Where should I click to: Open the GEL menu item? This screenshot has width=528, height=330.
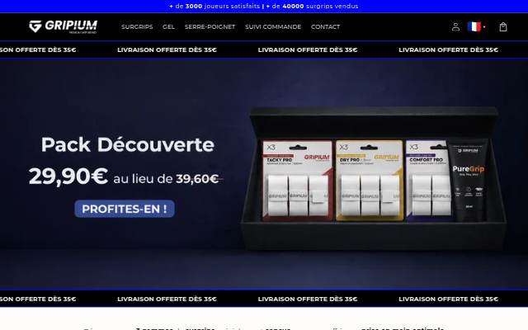coord(168,26)
